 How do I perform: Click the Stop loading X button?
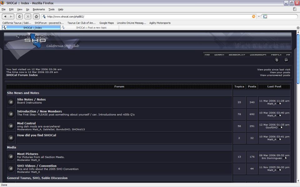click(28, 17)
